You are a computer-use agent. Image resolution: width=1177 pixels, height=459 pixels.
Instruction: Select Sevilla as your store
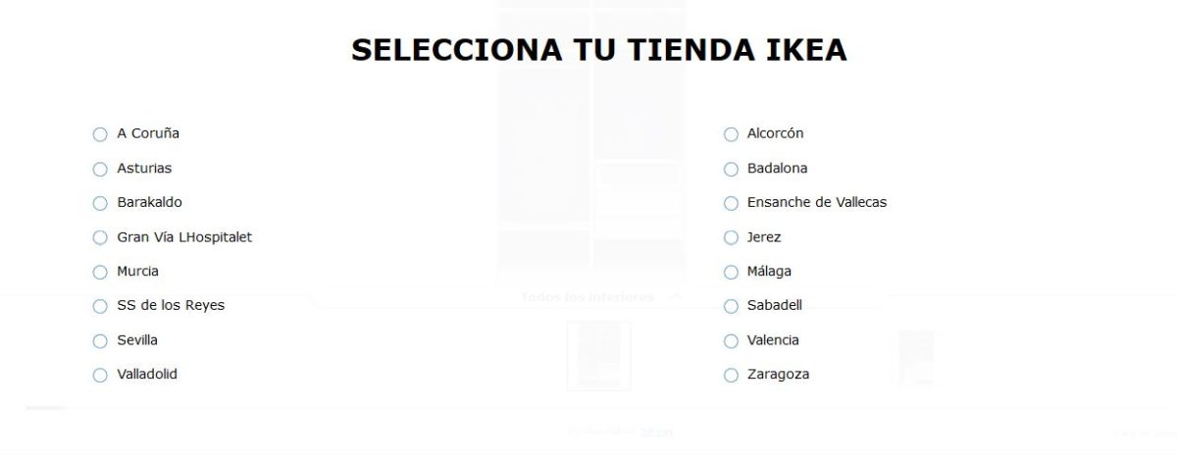click(100, 340)
